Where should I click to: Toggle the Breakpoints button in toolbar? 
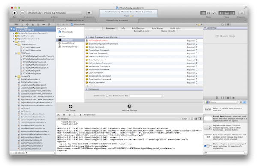coord(89,13)
